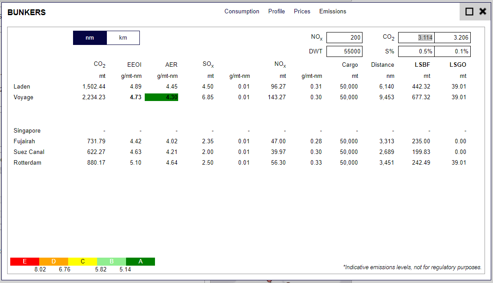The image size is (493, 283).
Task: Open the Consumption tab
Action: 242,12
